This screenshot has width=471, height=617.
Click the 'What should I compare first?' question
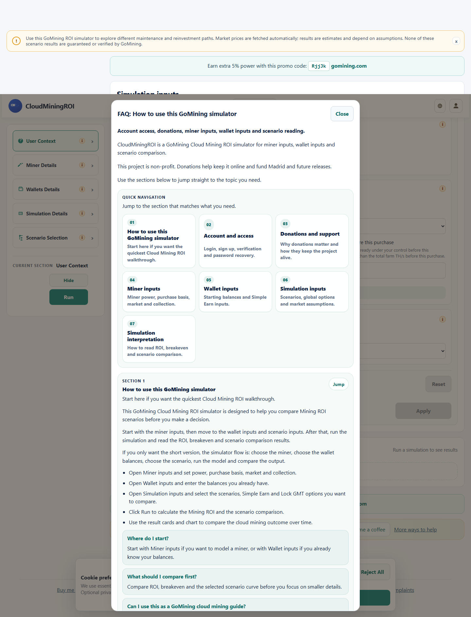162,576
